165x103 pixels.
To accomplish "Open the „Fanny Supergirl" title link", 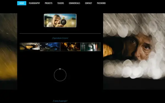I will coord(60,101).
